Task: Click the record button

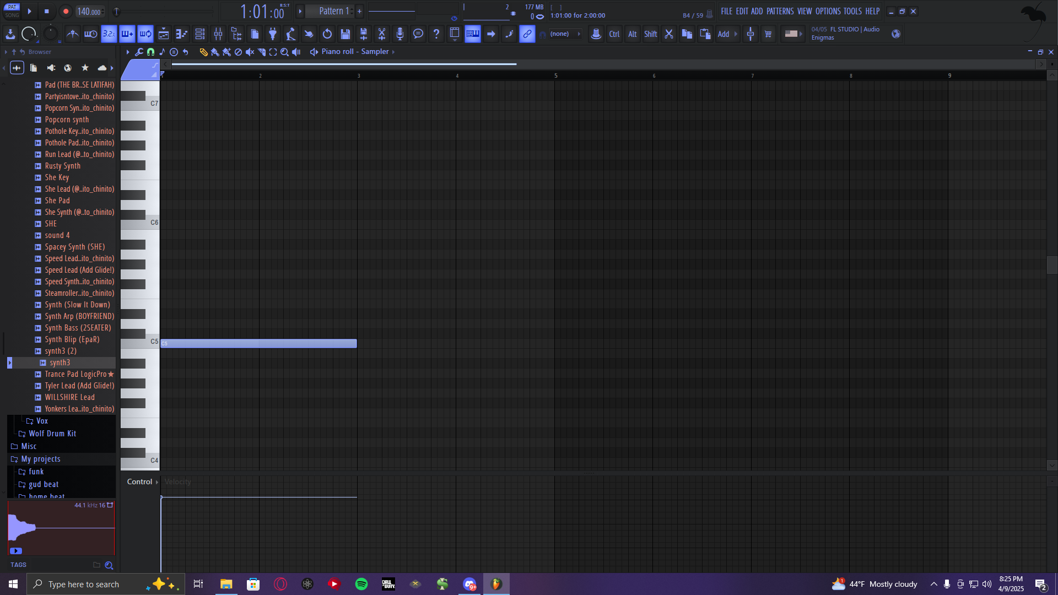Action: point(66,11)
